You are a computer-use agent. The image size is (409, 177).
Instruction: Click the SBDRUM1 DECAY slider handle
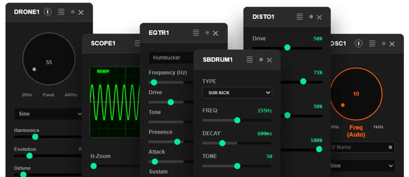222,143
